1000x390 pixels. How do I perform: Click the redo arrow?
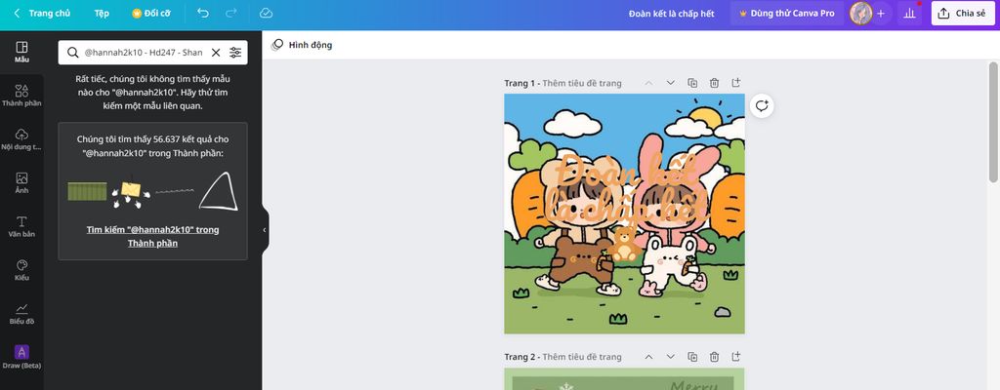point(230,13)
